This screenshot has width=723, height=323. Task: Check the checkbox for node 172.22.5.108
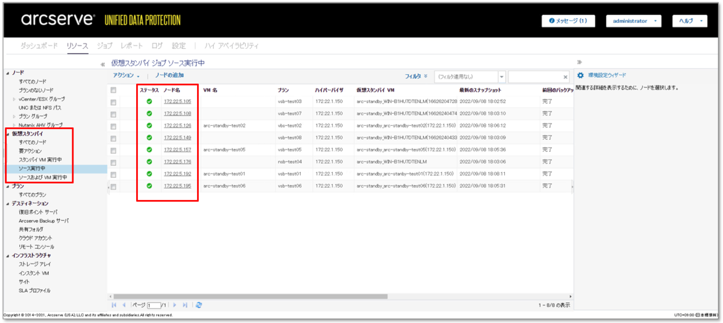[x=113, y=114]
